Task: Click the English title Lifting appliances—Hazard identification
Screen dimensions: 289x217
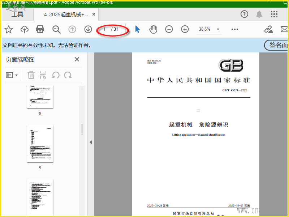Action: coord(198,135)
